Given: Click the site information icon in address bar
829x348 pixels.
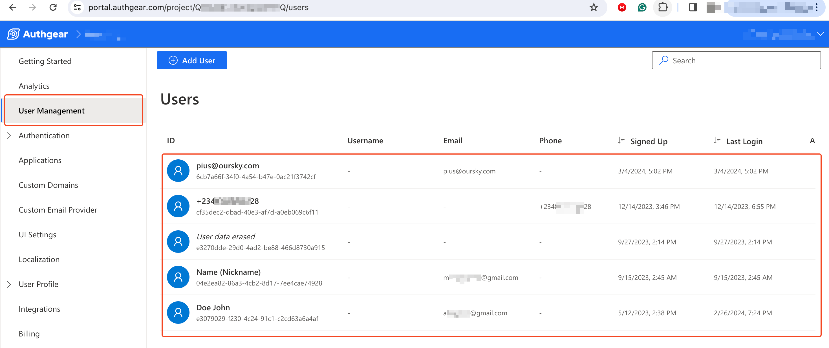Looking at the screenshot, I should 77,7.
